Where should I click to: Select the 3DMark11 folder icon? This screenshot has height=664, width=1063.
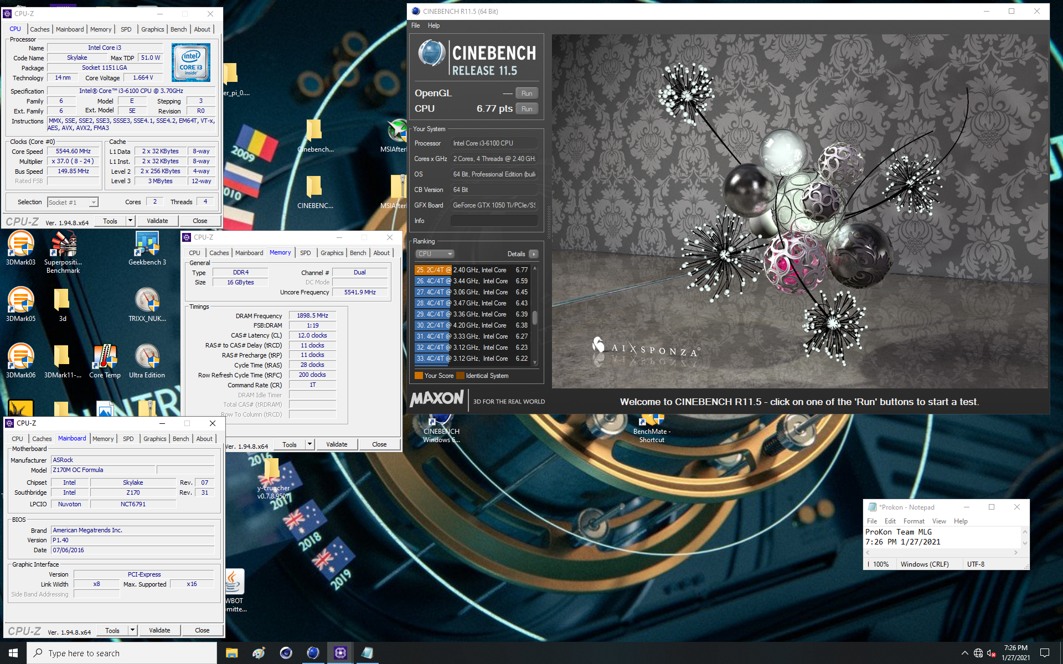tap(63, 361)
